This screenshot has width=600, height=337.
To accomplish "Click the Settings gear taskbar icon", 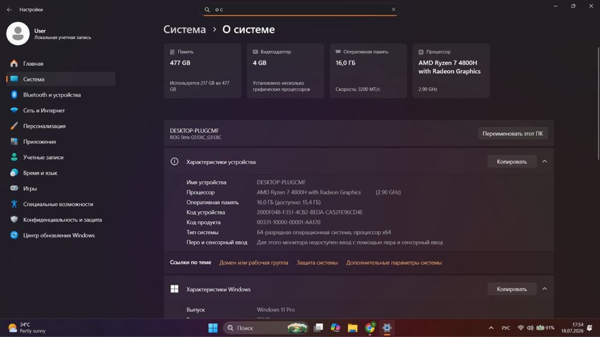I will tap(387, 328).
